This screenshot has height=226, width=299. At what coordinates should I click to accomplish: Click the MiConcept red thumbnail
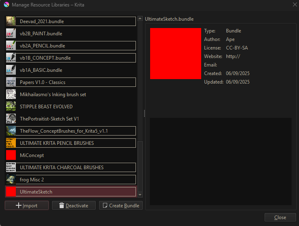(x=11, y=155)
